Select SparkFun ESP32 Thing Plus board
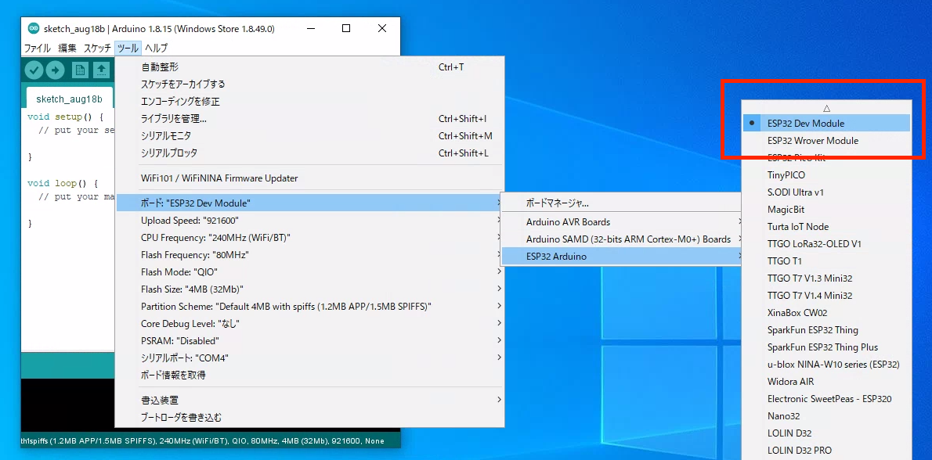Image resolution: width=932 pixels, height=460 pixels. click(x=826, y=347)
